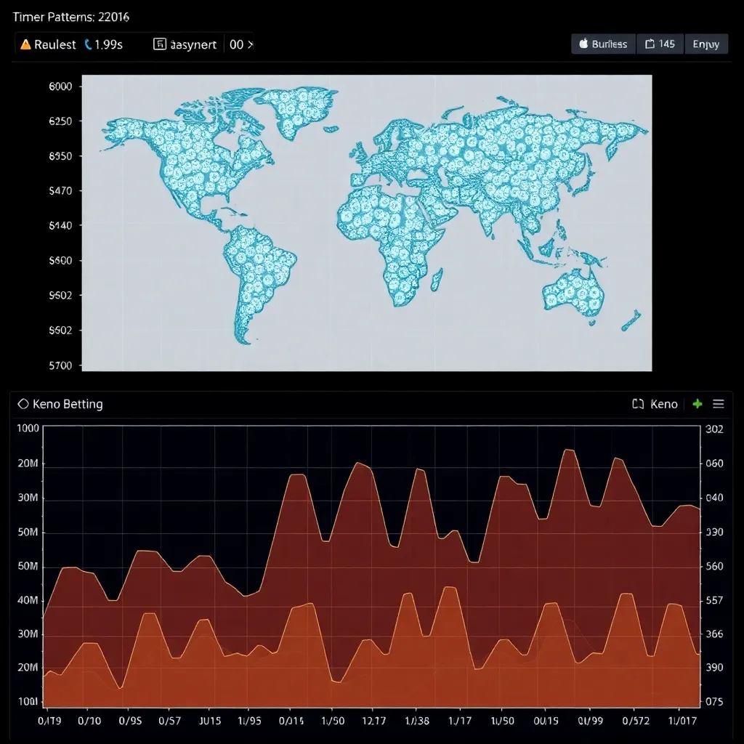Click the Keno Betting panel title
744x744 pixels.
[x=68, y=404]
